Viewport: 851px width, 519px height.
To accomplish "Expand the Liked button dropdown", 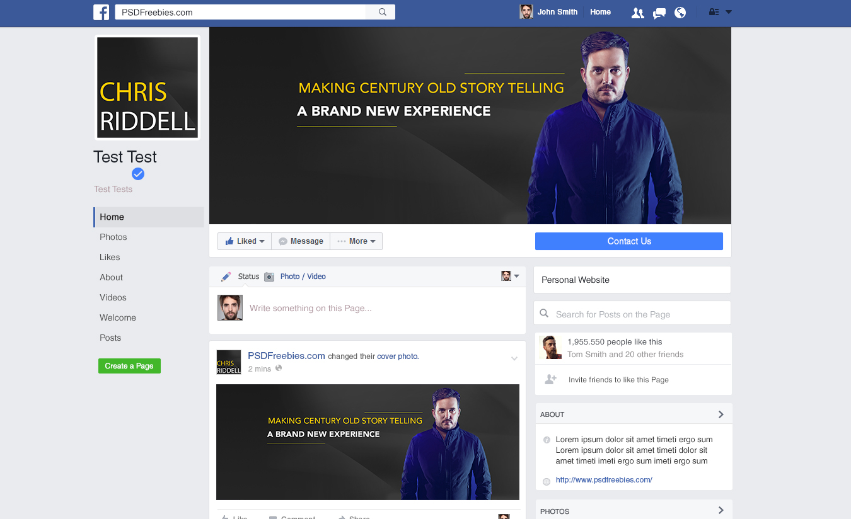I will [x=262, y=241].
